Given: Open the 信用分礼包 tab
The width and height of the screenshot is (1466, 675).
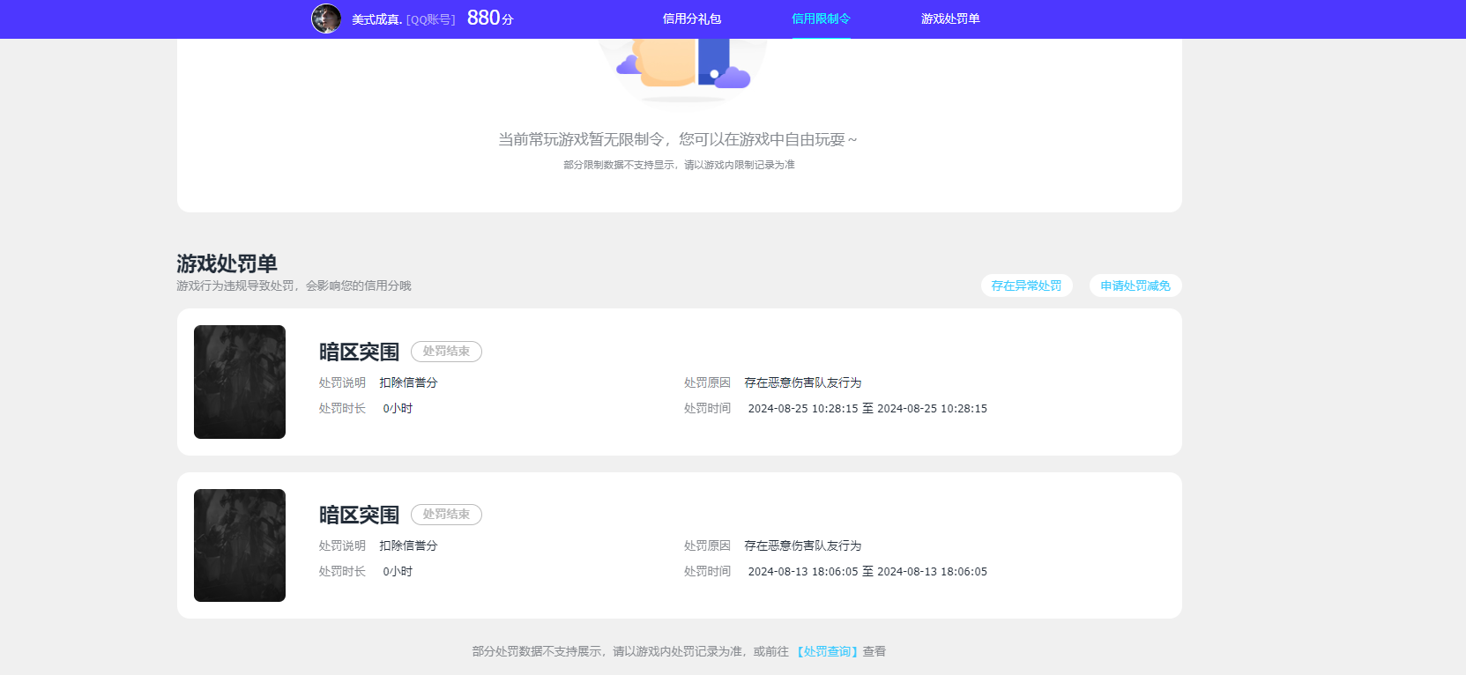Looking at the screenshot, I should tap(692, 19).
